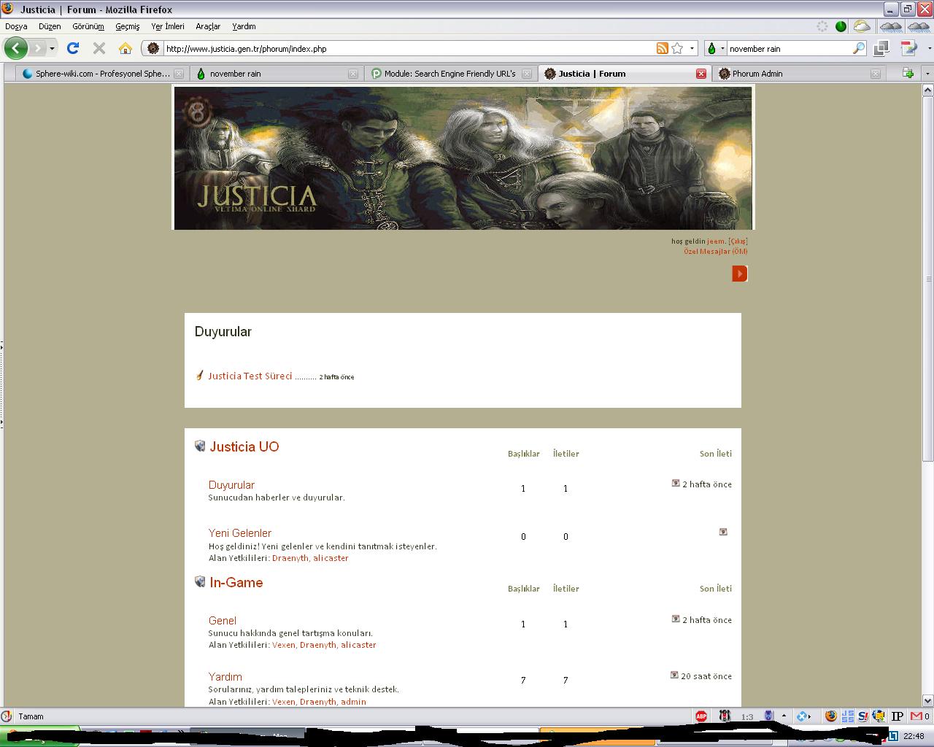Bookmark this page with the star
Screen dimensions: 934x747
click(x=677, y=48)
